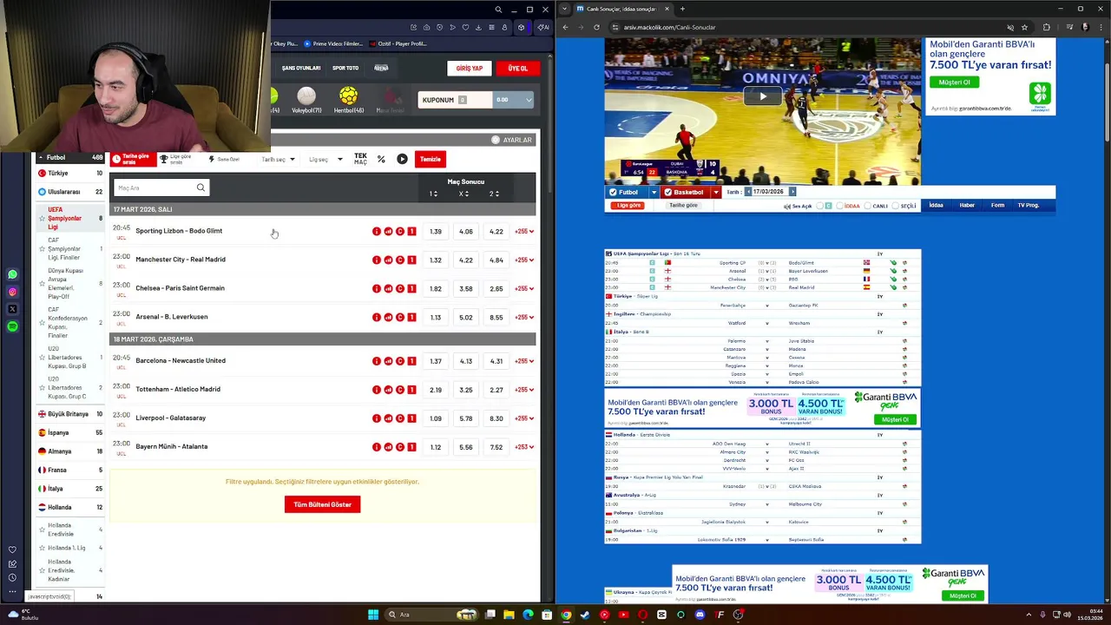Click the red 1 icon for Arsenal match
This screenshot has width=1111, height=625.
[411, 317]
